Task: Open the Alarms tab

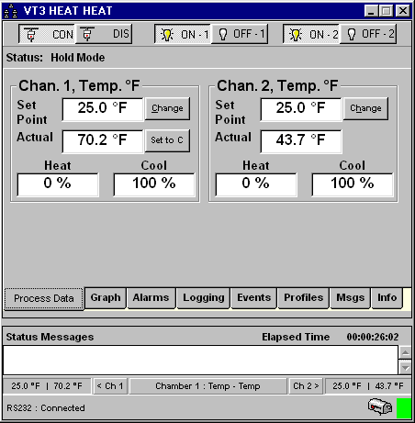Action: [151, 297]
